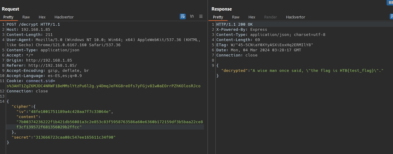Click the connect.sid cookie value

103,86
